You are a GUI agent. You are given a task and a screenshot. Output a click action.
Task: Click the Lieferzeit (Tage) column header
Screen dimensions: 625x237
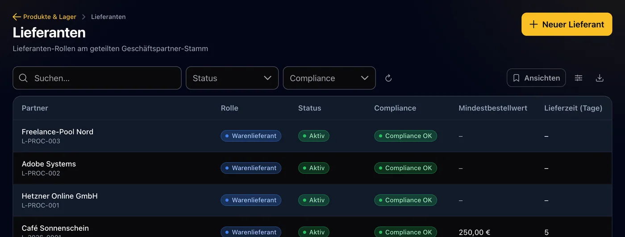573,108
